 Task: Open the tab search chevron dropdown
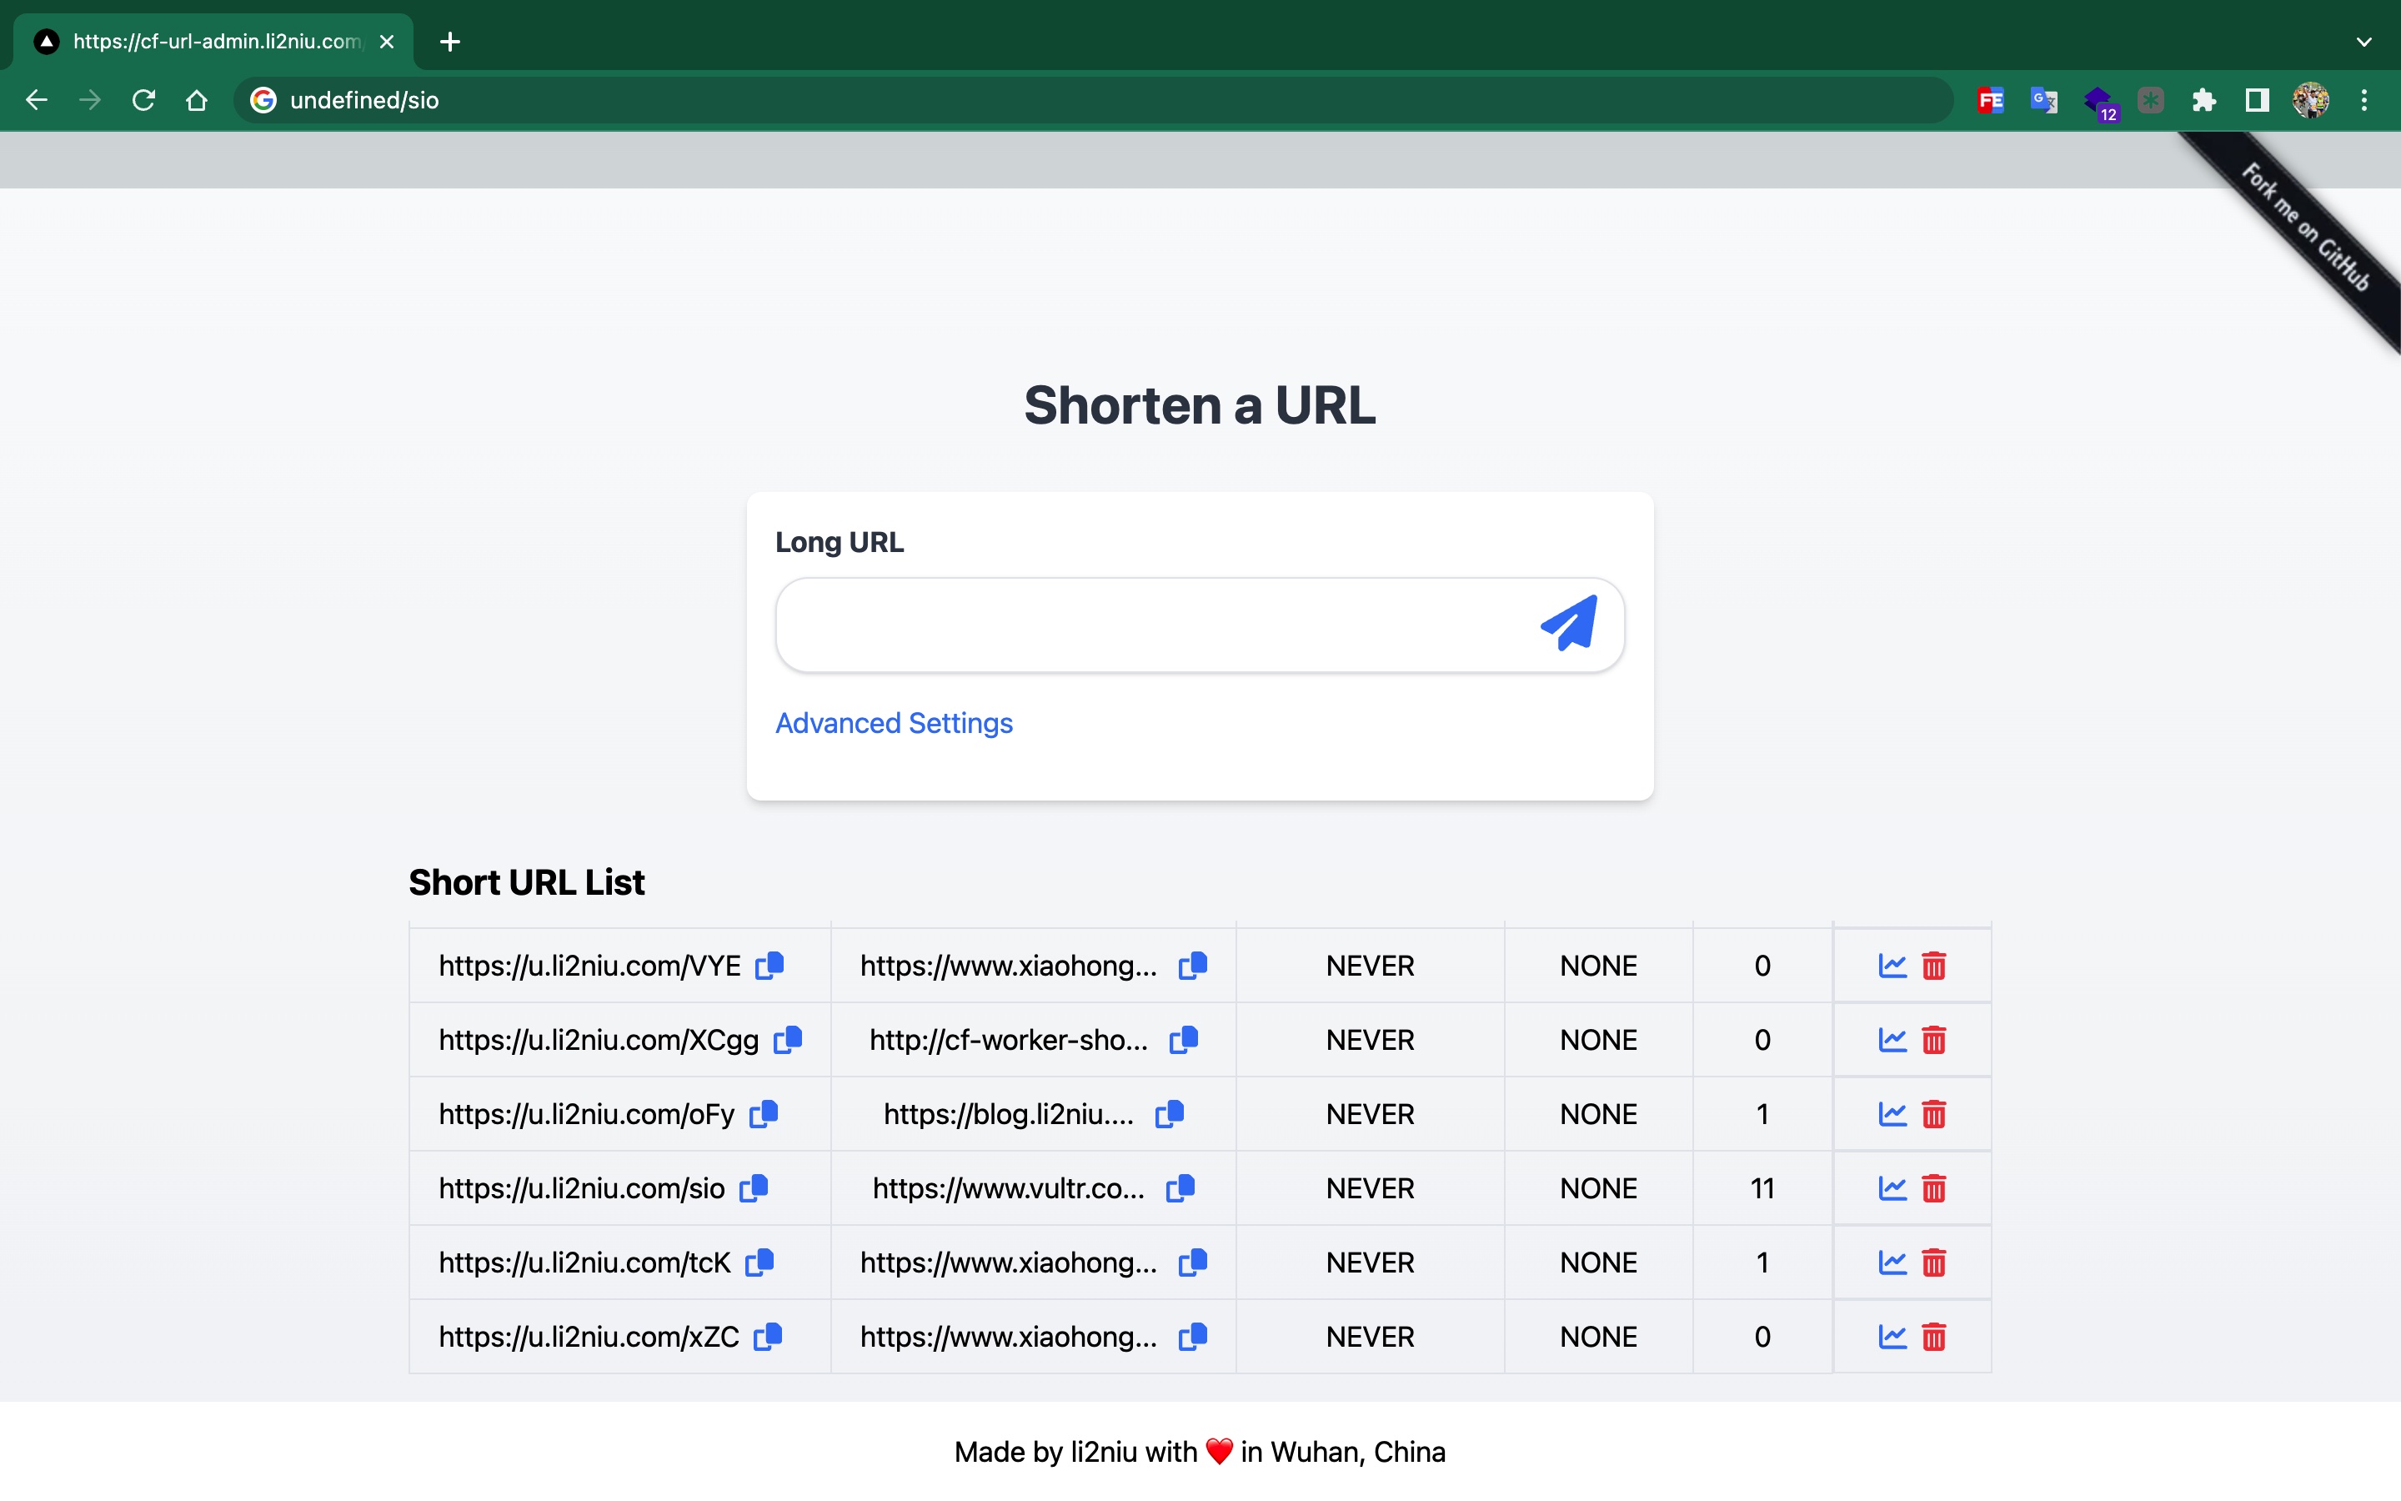coord(2363,42)
